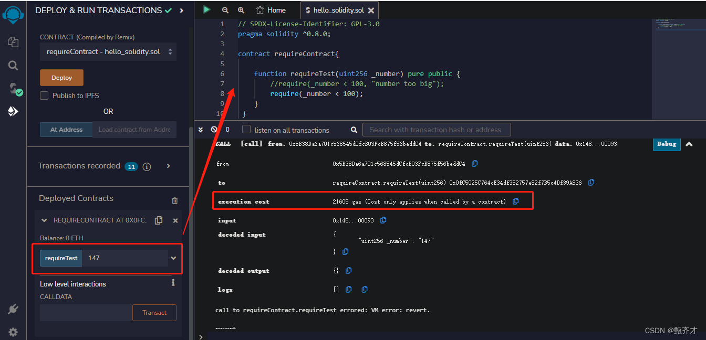Click the Transact button
The width and height of the screenshot is (706, 340).
[x=154, y=313]
